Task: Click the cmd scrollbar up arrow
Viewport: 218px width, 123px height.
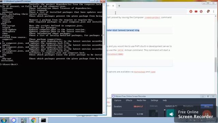Action: [x=104, y=4]
